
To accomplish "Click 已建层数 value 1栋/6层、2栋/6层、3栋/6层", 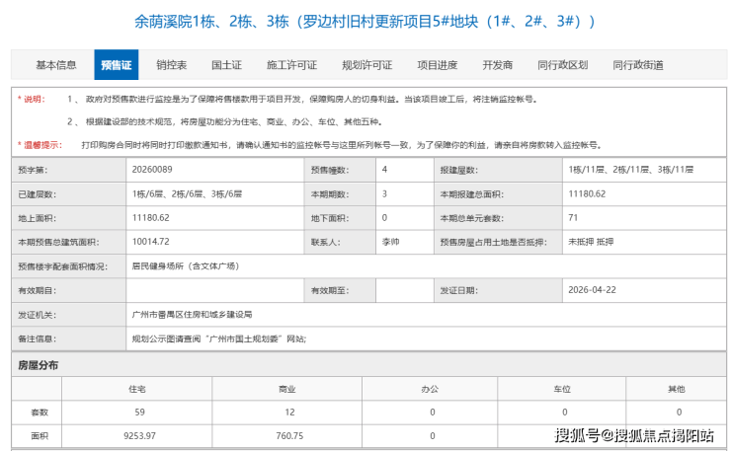I will tap(187, 193).
